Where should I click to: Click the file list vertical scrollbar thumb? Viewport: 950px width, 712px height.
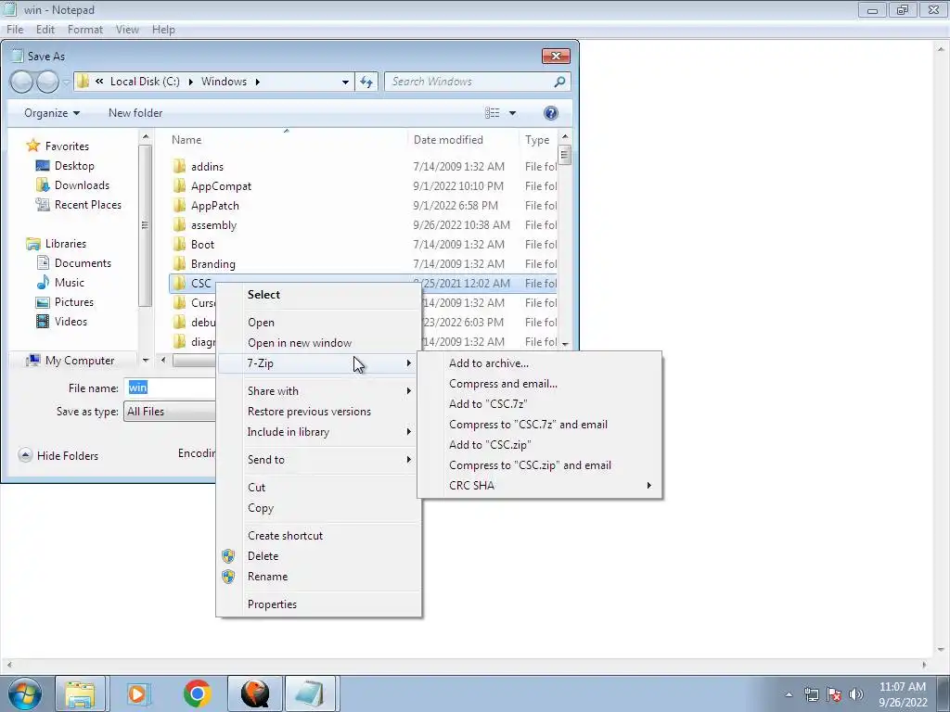click(x=565, y=155)
